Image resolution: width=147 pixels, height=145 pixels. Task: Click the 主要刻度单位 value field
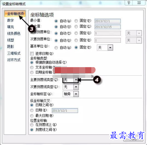click(x=107, y=33)
